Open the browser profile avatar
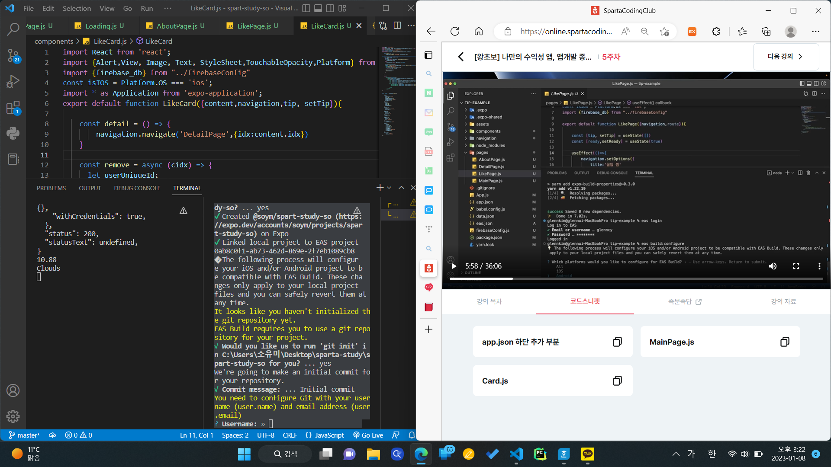831x467 pixels. tap(791, 31)
